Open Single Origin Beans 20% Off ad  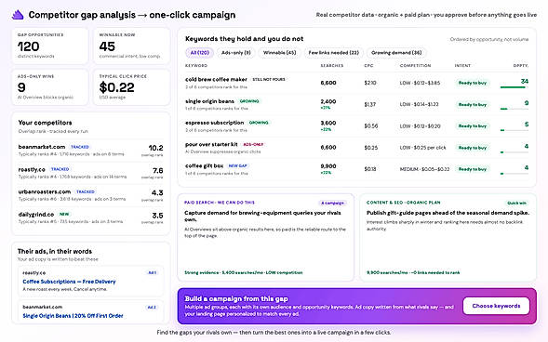click(73, 316)
